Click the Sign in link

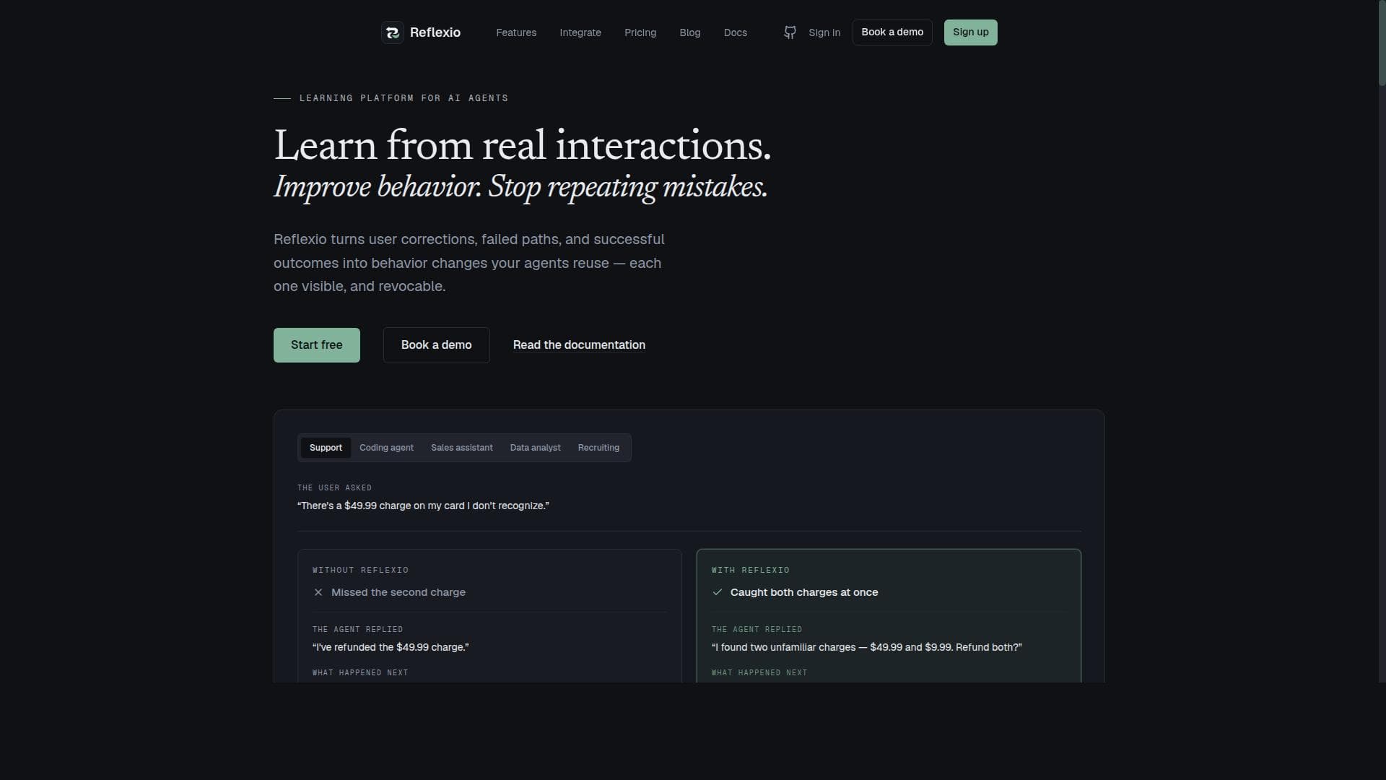824,32
